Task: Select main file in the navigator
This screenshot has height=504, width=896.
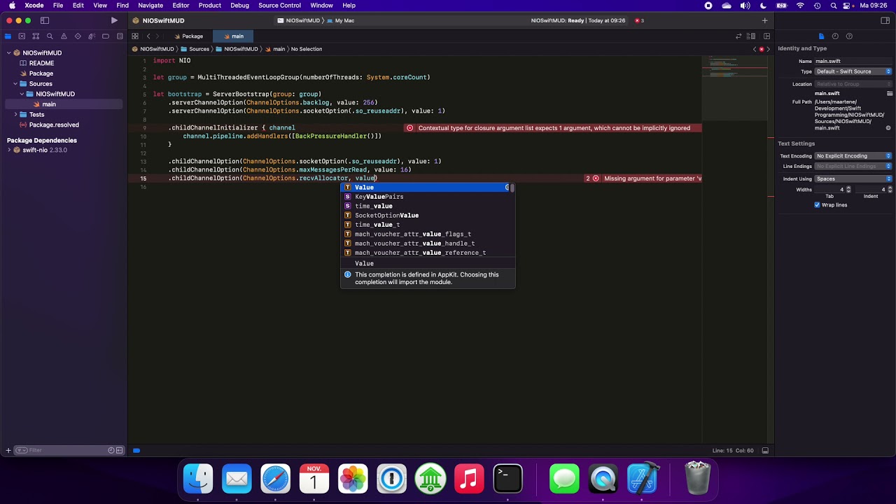Action: tap(48, 104)
